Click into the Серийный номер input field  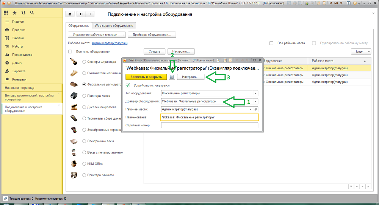click(x=210, y=125)
